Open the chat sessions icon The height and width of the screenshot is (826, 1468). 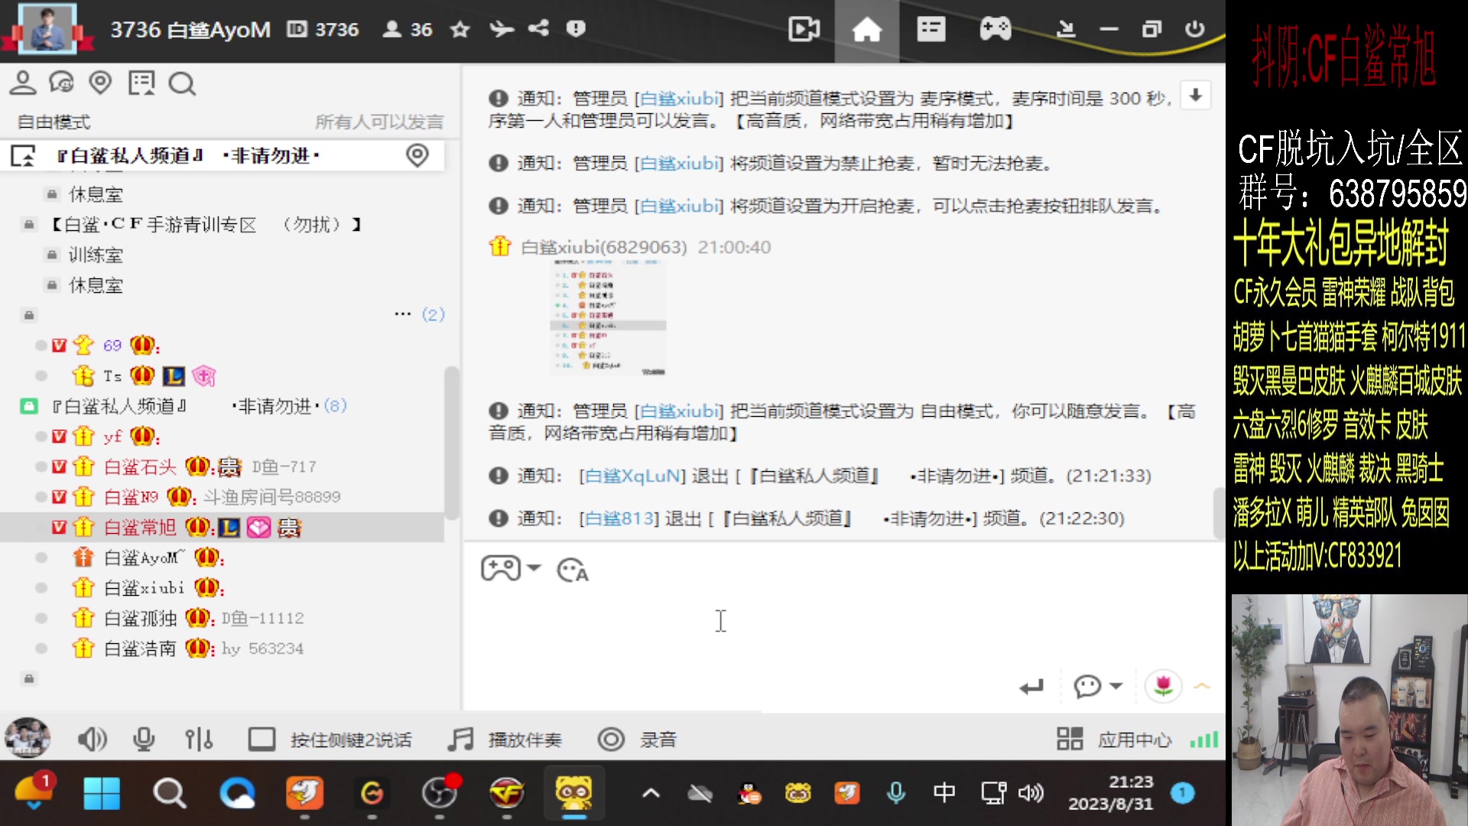point(61,83)
